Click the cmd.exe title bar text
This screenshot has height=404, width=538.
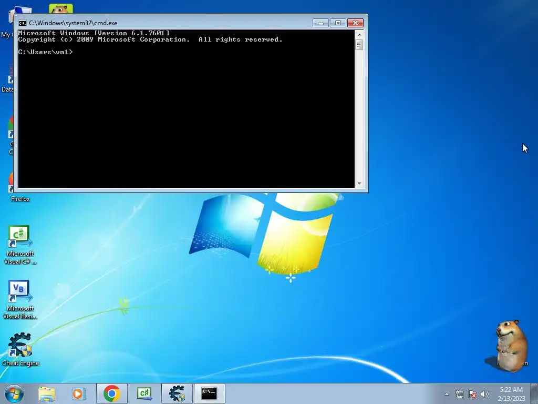[x=73, y=23]
